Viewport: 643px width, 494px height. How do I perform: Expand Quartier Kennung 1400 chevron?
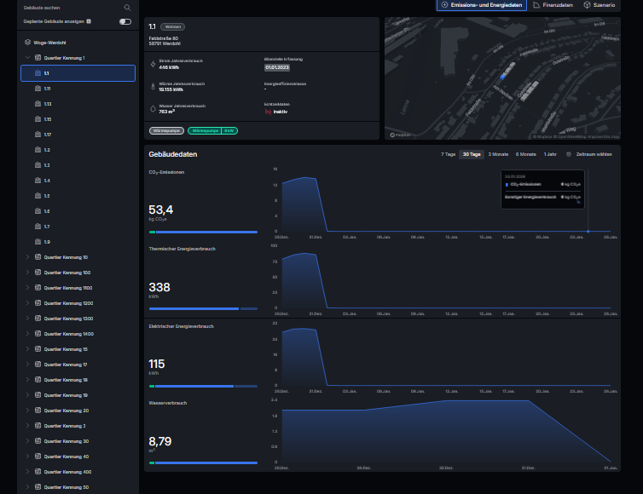[27, 334]
